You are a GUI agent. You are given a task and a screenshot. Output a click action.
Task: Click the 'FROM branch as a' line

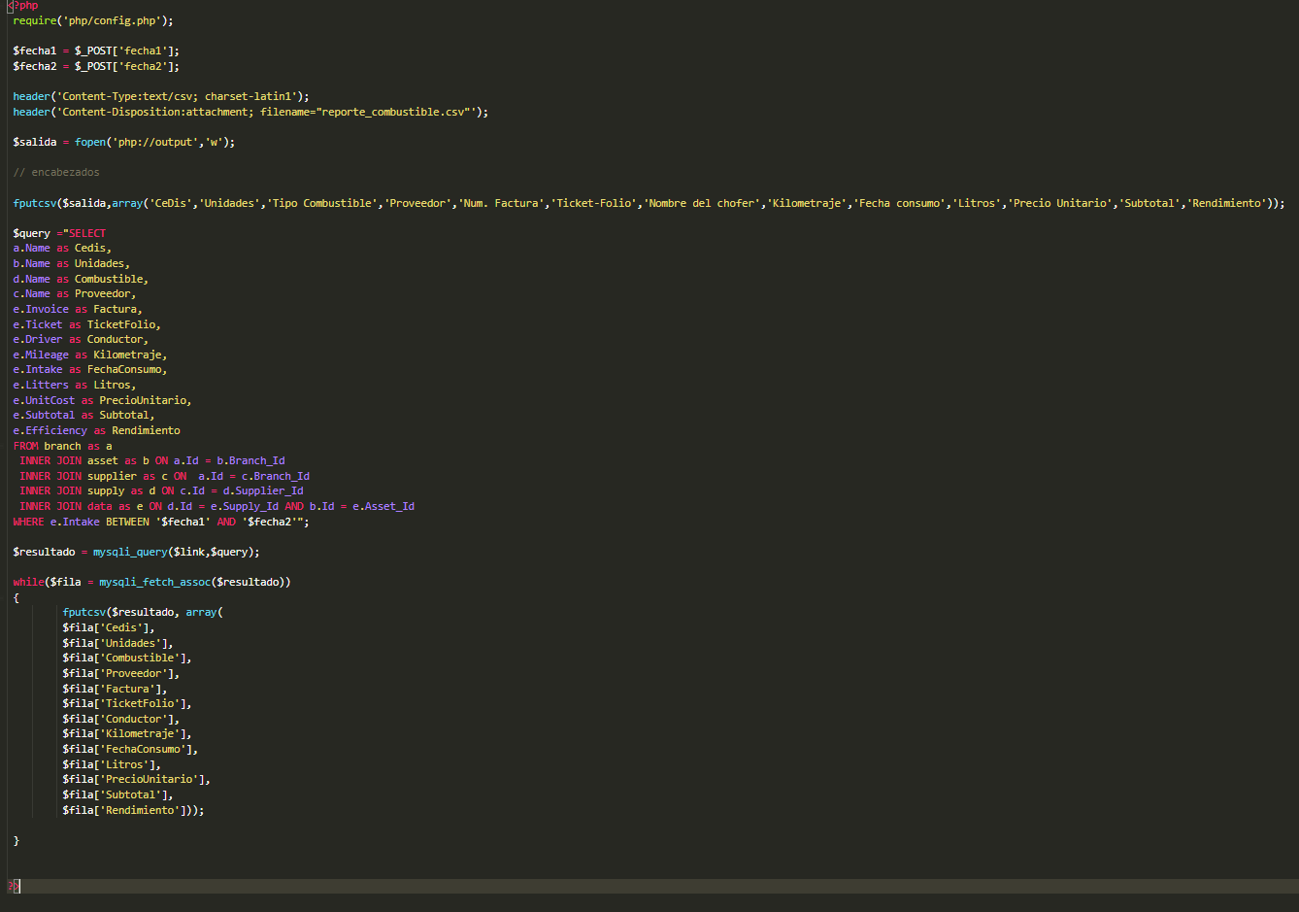tap(62, 446)
